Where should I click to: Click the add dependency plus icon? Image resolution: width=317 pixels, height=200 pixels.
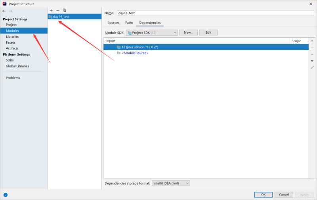click(x=312, y=41)
